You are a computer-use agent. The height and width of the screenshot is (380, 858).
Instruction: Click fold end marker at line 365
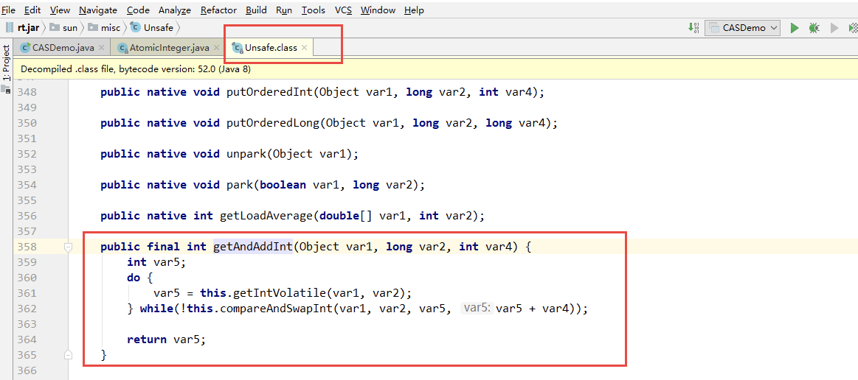[68, 355]
